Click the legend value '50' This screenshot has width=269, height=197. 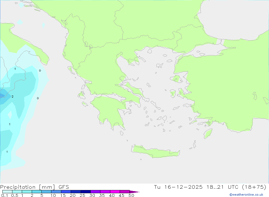click(x=131, y=195)
